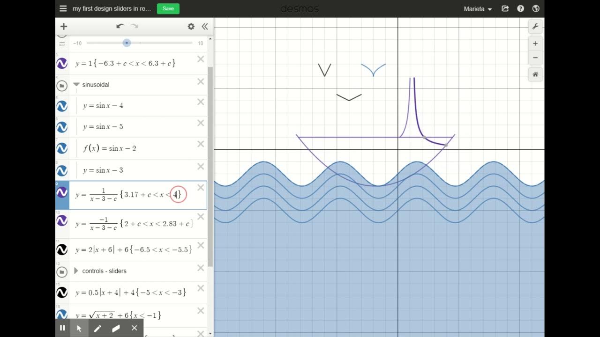Delete the sinusoidal folder
The width and height of the screenshot is (600, 337).
click(201, 81)
